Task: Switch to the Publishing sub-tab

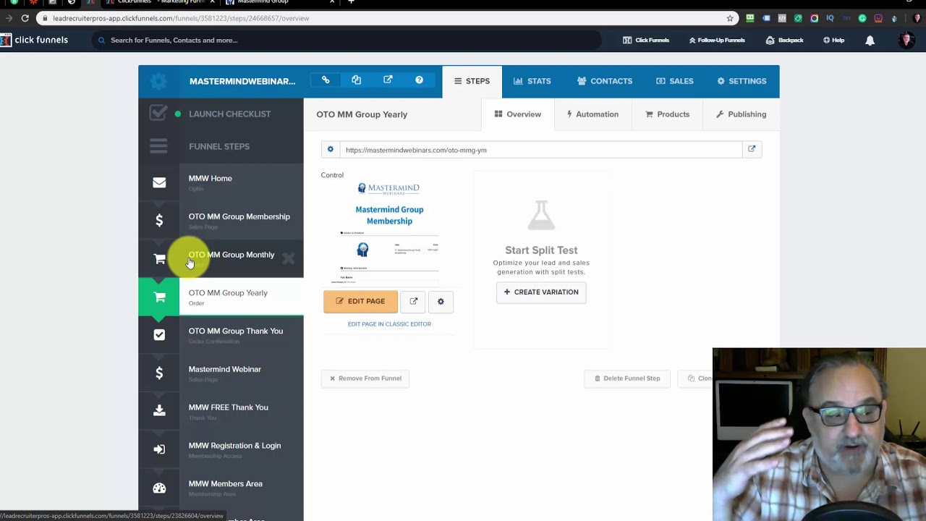Action: [x=741, y=114]
